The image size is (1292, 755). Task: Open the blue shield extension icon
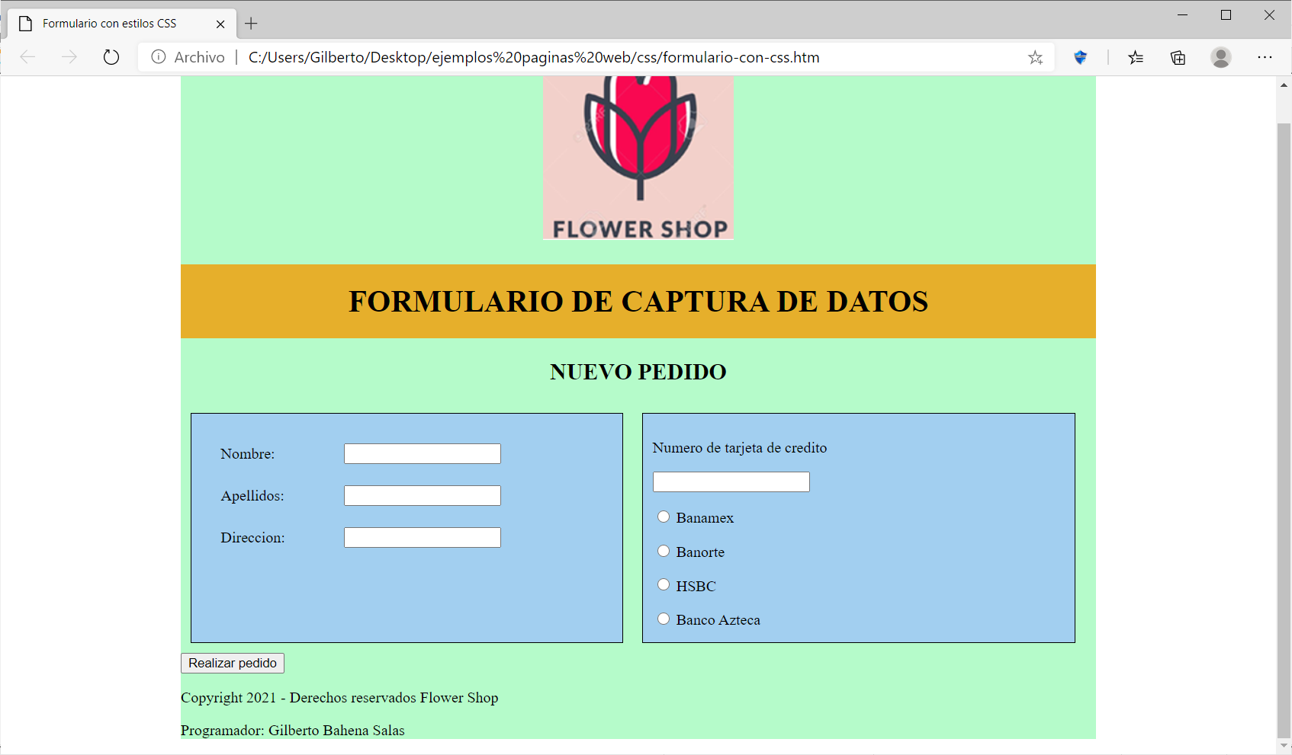pyautogui.click(x=1080, y=57)
